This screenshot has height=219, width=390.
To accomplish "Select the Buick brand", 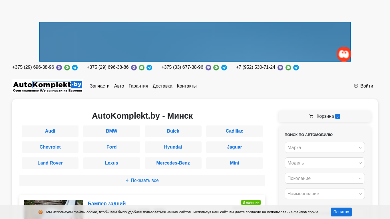I will [173, 131].
